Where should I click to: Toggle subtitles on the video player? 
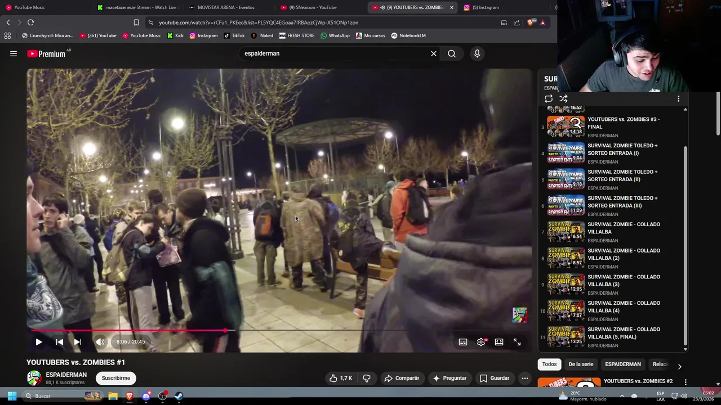pyautogui.click(x=463, y=342)
